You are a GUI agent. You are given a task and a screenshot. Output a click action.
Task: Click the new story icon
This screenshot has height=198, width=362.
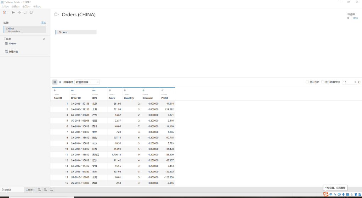tap(51, 190)
